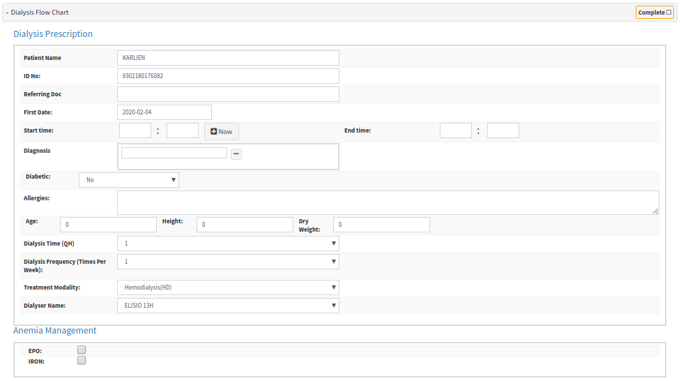The width and height of the screenshot is (681, 381).
Task: Grab the Allergies textarea resize handle
Action: pos(655,211)
